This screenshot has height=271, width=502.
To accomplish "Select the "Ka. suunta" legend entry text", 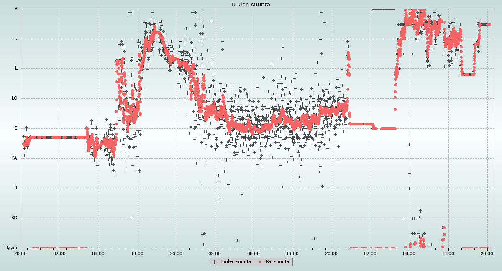I will [x=277, y=262].
